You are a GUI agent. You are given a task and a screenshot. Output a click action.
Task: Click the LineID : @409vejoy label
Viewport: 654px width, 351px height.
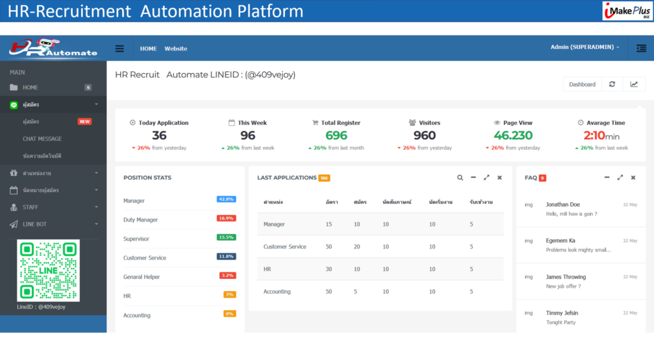pyautogui.click(x=42, y=307)
